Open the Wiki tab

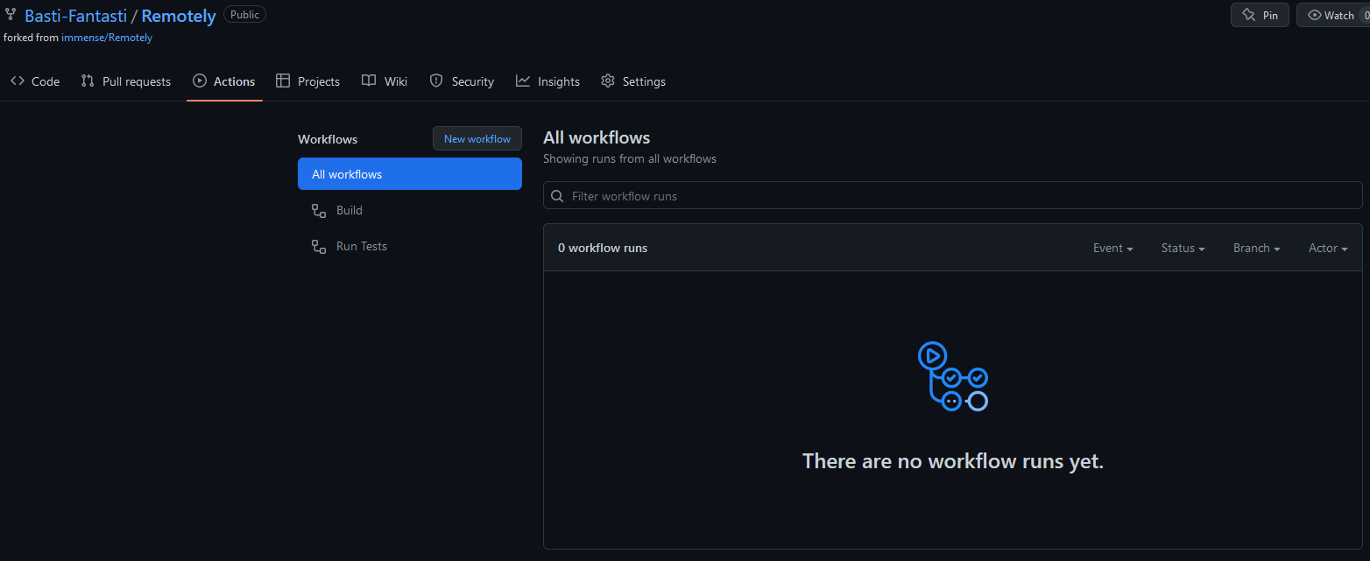pos(385,81)
